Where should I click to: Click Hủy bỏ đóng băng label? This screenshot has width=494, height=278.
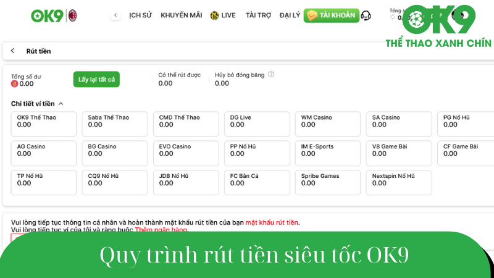(240, 75)
